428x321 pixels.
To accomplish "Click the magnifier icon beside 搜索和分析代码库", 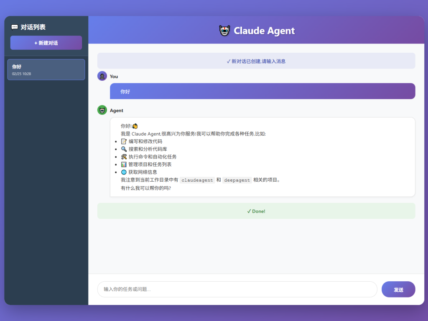I will click(x=124, y=149).
